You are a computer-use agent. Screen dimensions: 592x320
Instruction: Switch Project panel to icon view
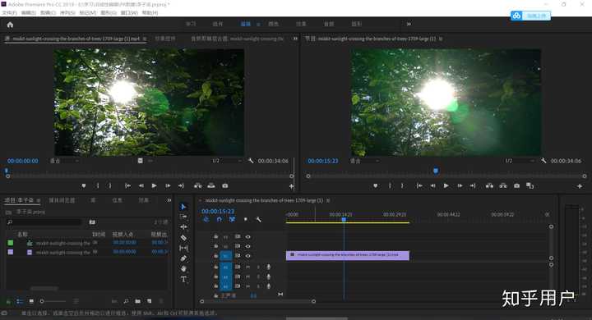[x=31, y=301]
